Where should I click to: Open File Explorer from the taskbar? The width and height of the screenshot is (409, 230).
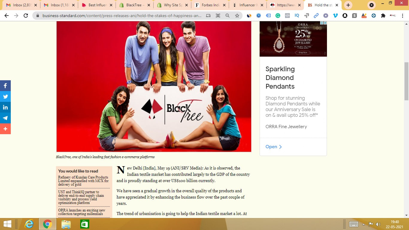click(x=66, y=224)
